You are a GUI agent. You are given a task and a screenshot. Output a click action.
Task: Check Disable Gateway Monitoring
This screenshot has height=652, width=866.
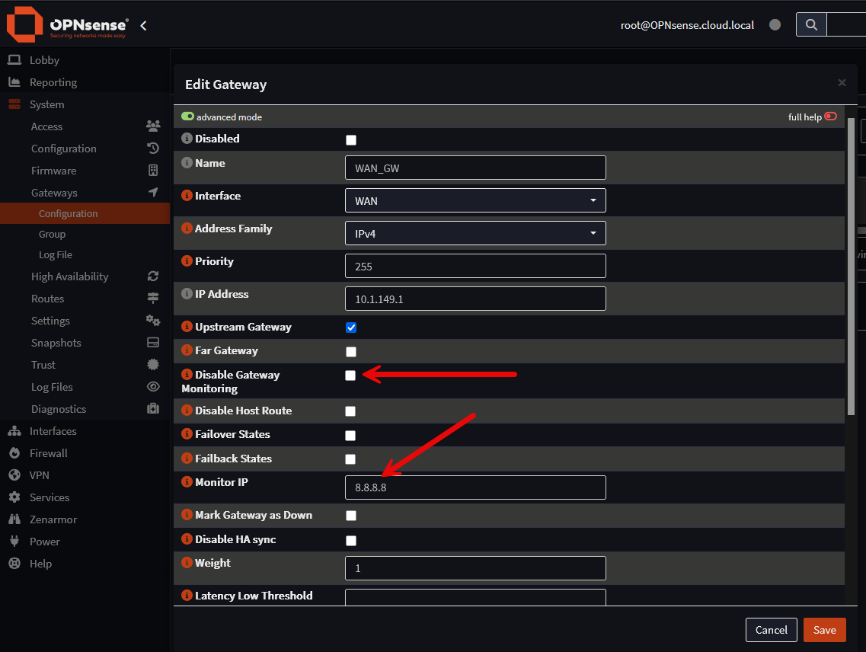pyautogui.click(x=350, y=376)
